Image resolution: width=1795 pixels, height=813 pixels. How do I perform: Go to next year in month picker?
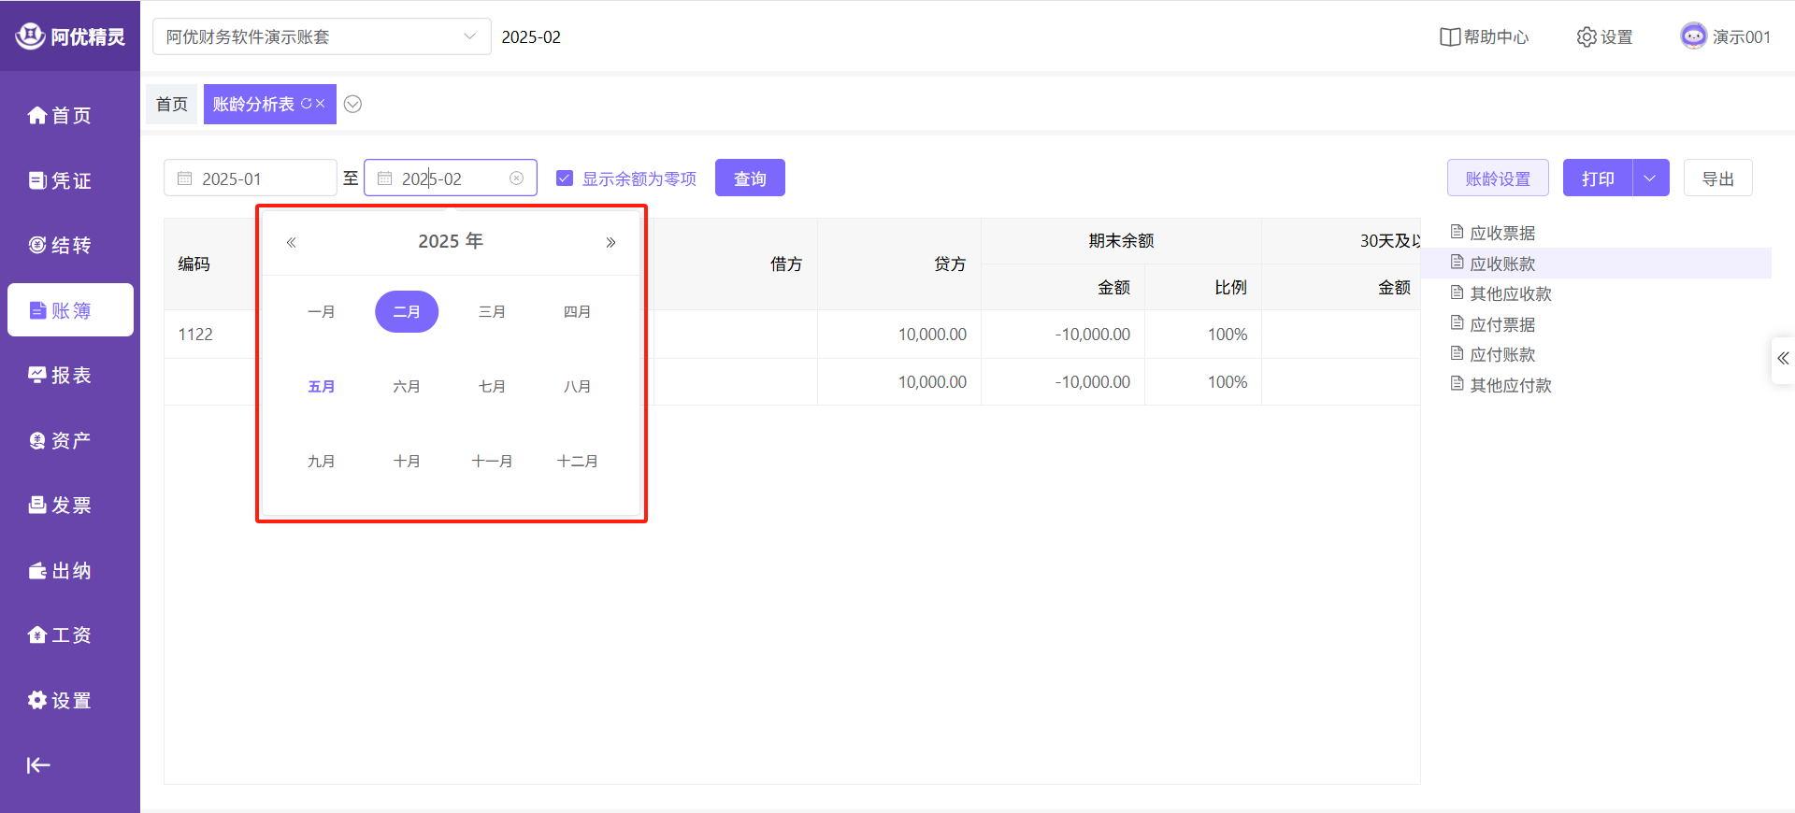pos(610,242)
